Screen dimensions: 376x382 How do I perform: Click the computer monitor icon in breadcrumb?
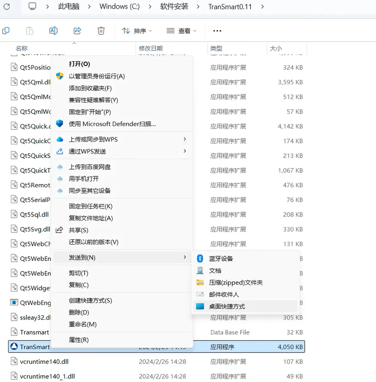pos(32,6)
